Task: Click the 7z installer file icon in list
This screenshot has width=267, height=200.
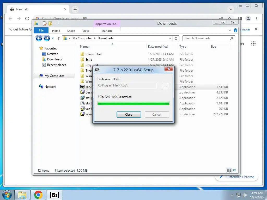Action: [82, 87]
